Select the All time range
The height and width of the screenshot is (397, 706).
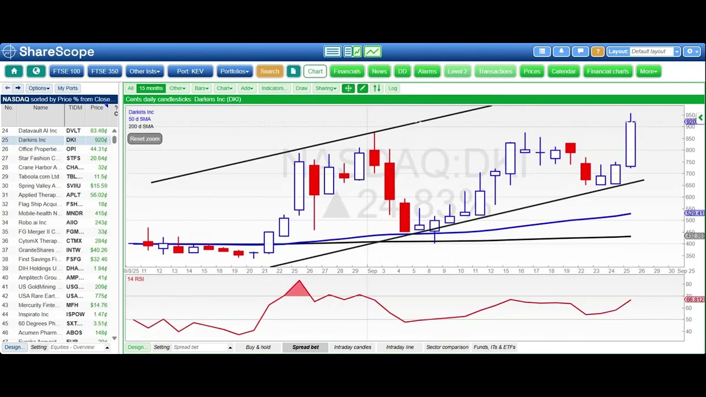[x=130, y=88]
